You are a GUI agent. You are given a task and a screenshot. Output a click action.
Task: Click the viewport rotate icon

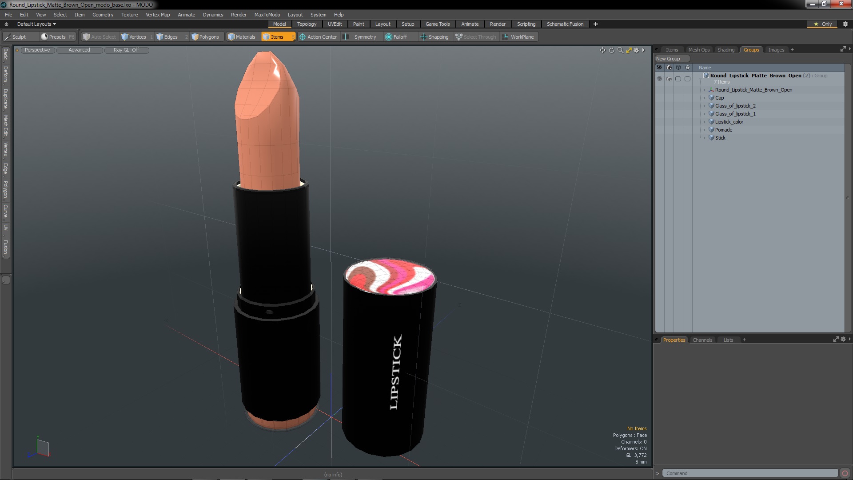[x=611, y=50]
